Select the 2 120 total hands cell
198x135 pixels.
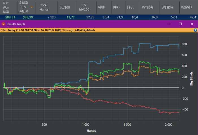point(51,17)
